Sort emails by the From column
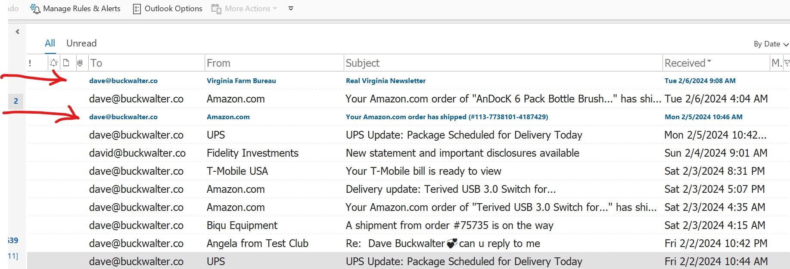790x269 pixels. click(218, 63)
